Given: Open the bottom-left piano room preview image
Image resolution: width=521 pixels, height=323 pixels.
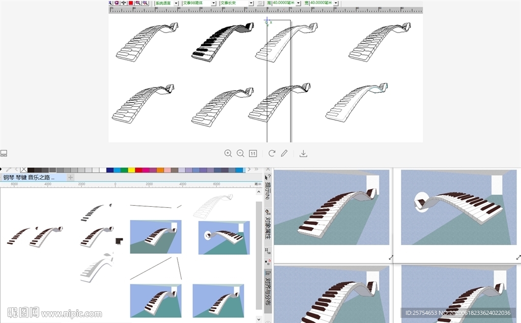Looking at the screenshot, I should (x=331, y=294).
